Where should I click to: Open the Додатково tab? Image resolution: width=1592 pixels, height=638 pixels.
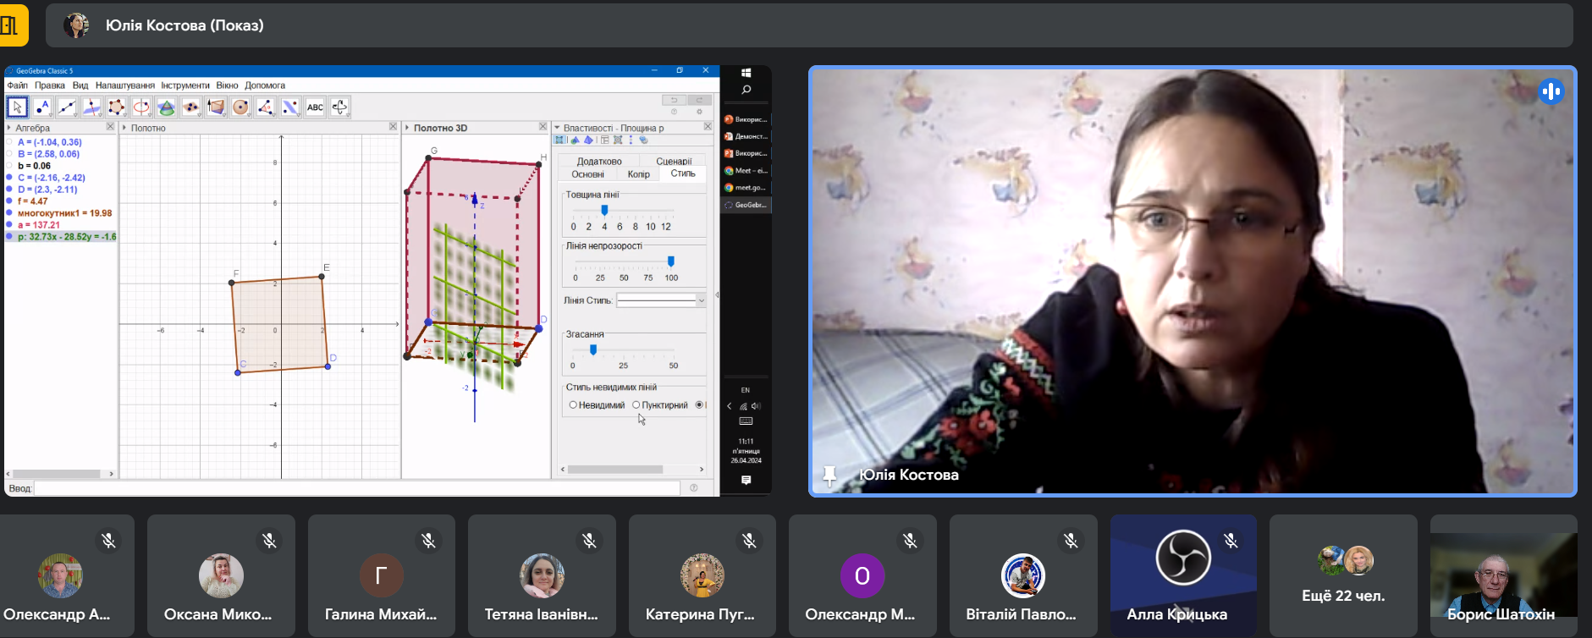pyautogui.click(x=599, y=161)
